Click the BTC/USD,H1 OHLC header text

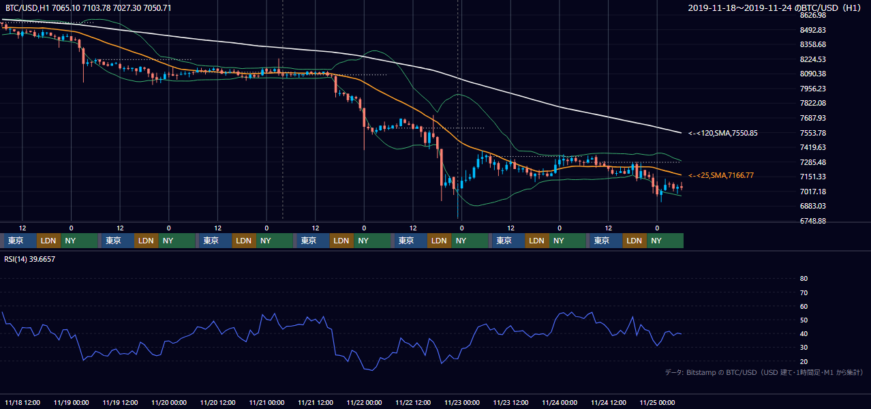click(88, 7)
